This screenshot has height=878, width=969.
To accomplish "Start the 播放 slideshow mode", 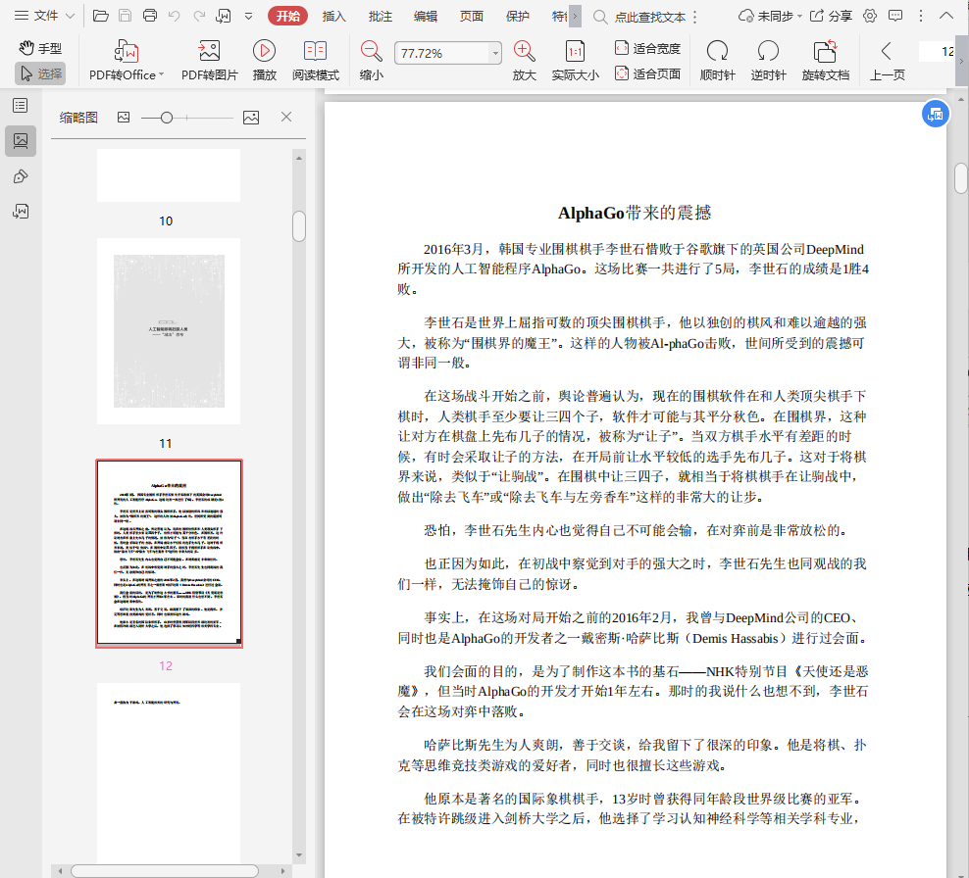I will [264, 52].
